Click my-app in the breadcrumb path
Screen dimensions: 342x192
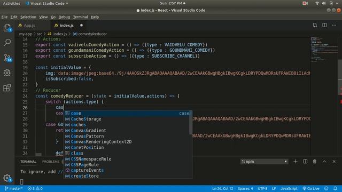[26, 34]
